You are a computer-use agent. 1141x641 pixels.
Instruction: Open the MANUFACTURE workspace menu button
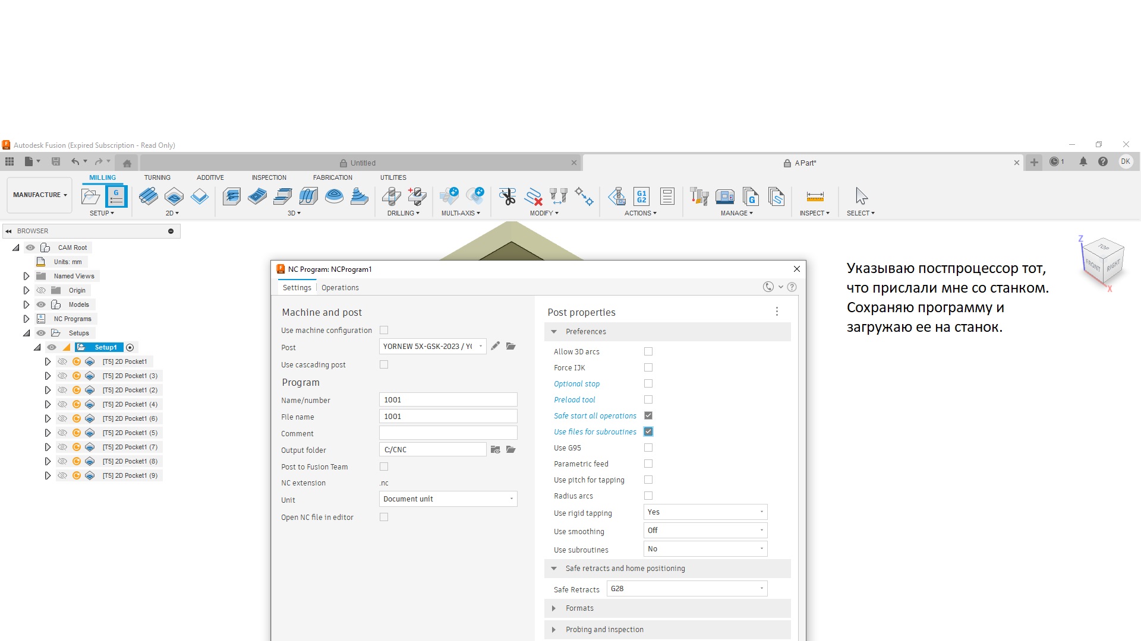coord(40,195)
